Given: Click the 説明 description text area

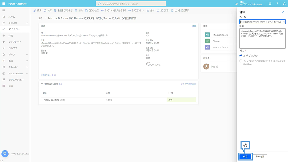Looking at the screenshot, I should (262, 38).
